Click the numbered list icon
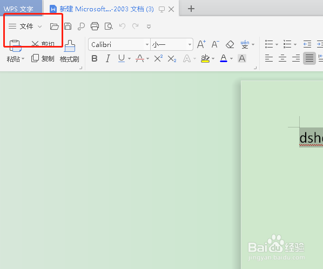This screenshot has width=323, height=269. point(287,44)
